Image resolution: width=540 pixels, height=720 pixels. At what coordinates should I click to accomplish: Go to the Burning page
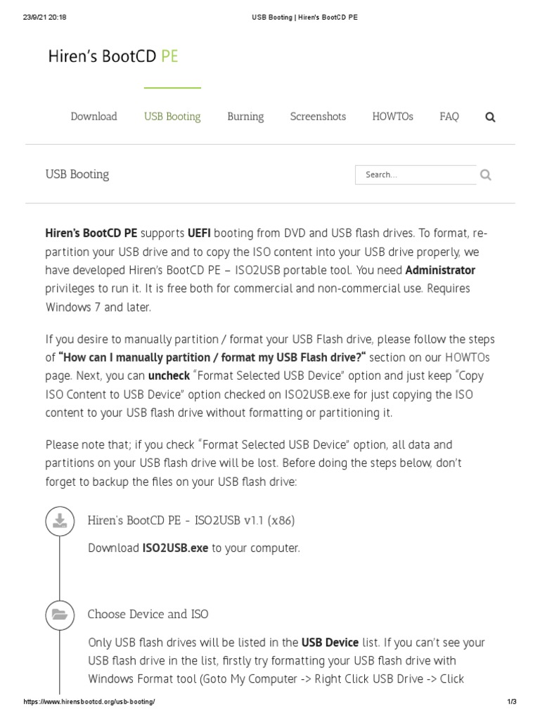click(245, 117)
